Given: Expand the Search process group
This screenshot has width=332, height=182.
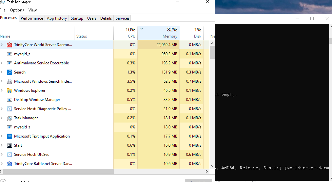Looking at the screenshot, I should coord(2,72).
